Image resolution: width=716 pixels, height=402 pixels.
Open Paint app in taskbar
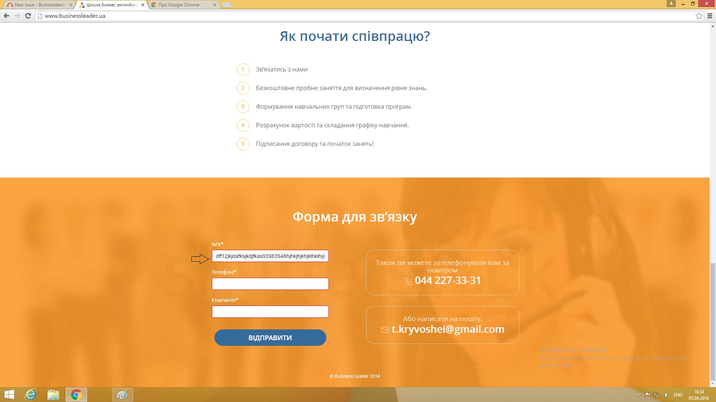tap(122, 395)
